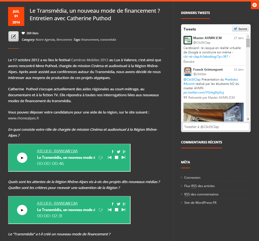Click the Suivre Twitter follow button
The width and height of the screenshot is (259, 241).
tap(240, 29)
